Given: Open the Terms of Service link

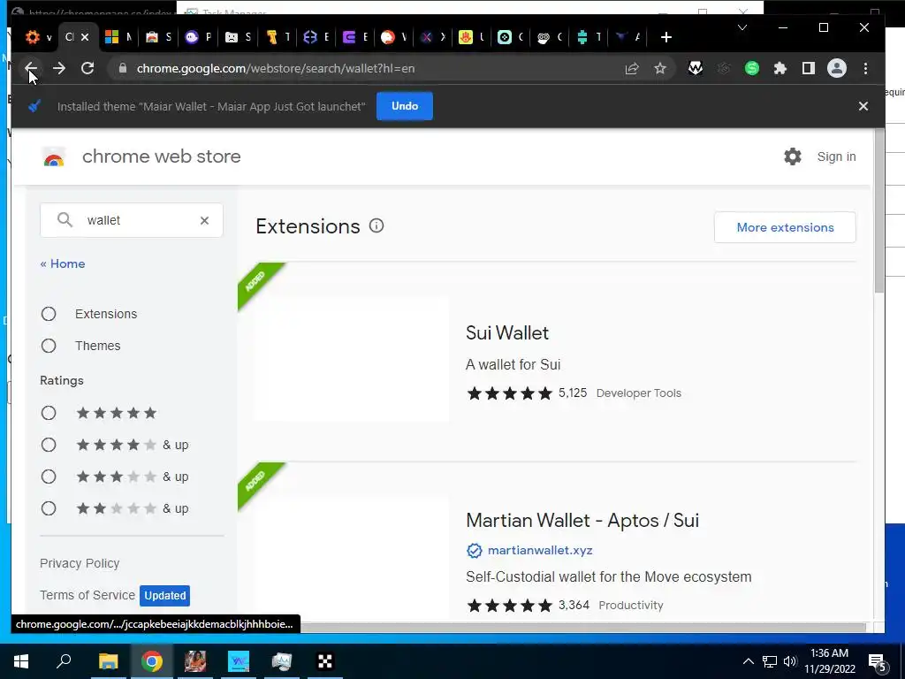Looking at the screenshot, I should 87,595.
